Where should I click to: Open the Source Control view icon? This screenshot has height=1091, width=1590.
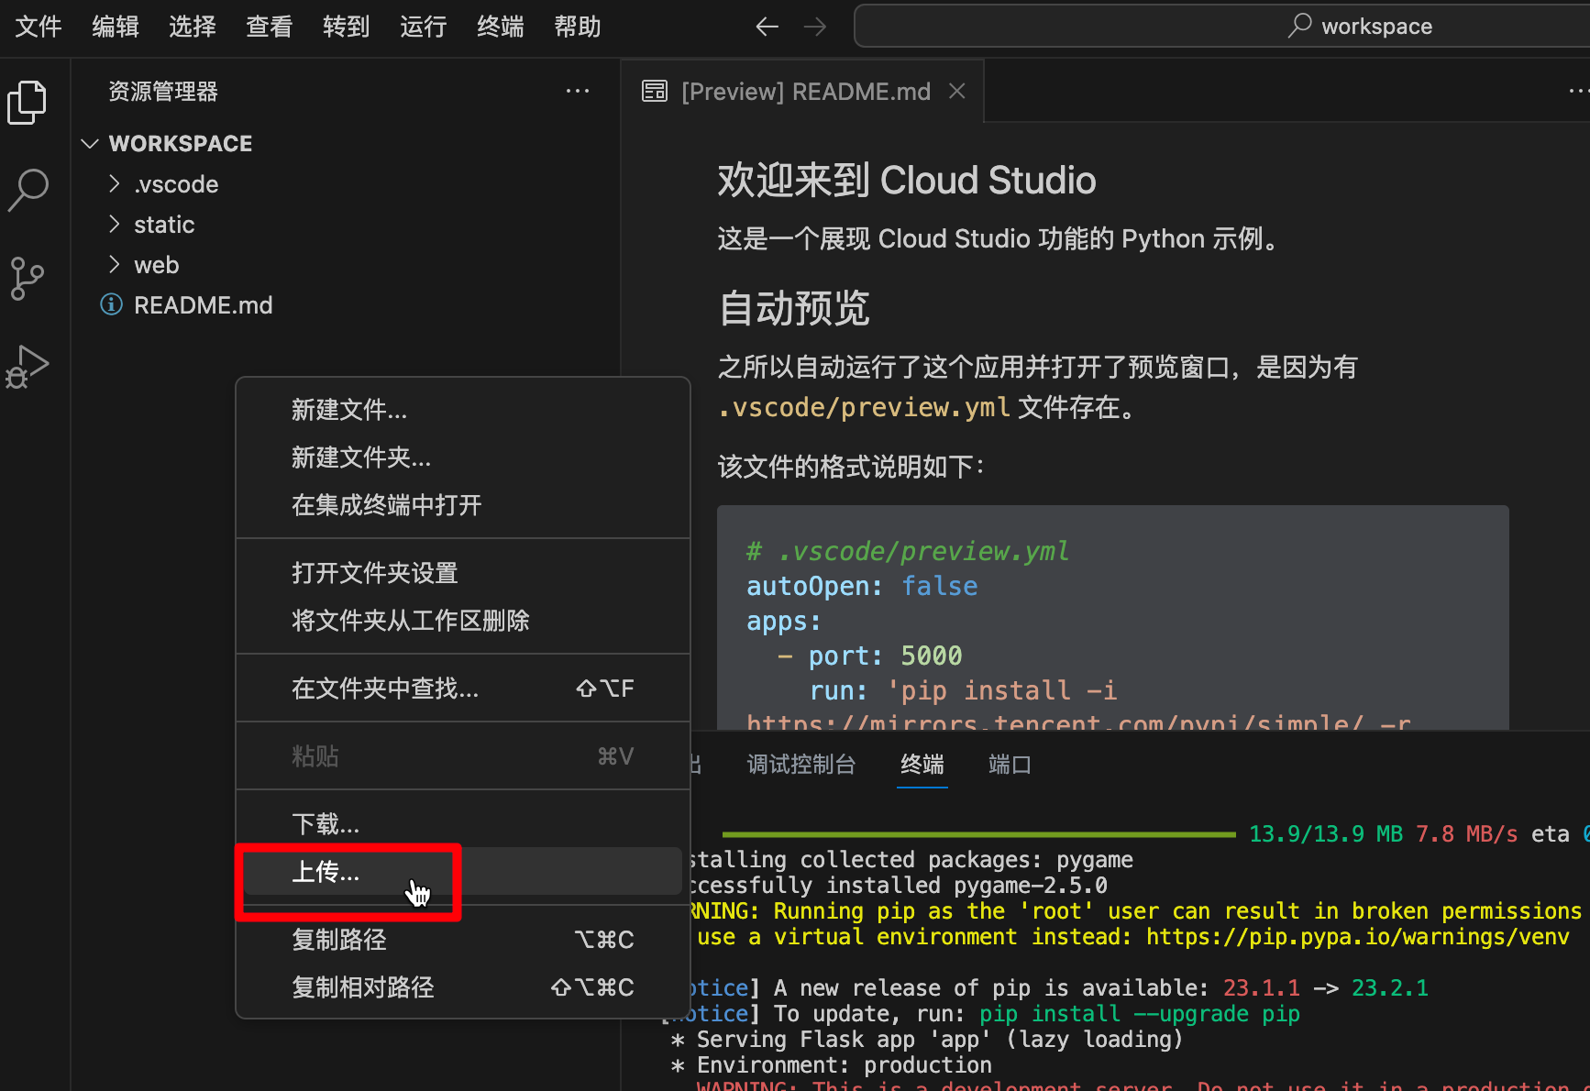[x=28, y=279]
